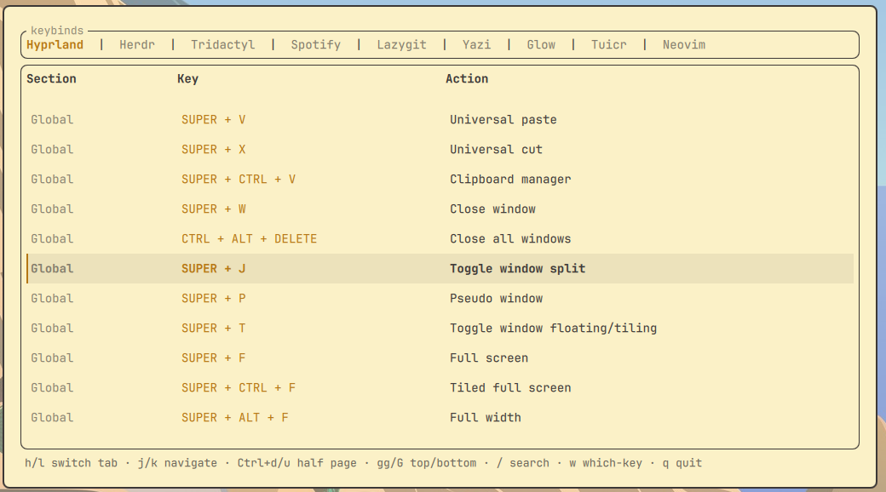This screenshot has width=886, height=492.
Task: Select the Close window action row
Action: pos(440,209)
